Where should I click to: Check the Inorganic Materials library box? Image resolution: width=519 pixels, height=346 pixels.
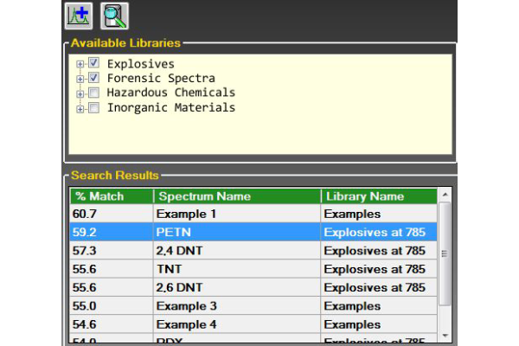click(x=93, y=108)
